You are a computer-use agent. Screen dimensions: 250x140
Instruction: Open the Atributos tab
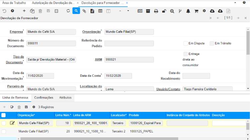click(65, 98)
